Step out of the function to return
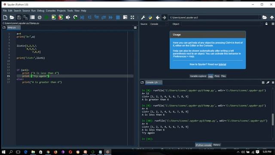The height and width of the screenshot is (155, 275). 104,17
